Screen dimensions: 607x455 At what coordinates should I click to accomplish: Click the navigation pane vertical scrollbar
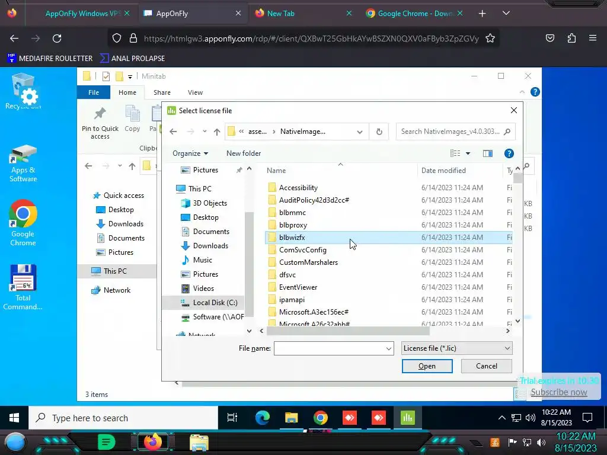coord(250,264)
